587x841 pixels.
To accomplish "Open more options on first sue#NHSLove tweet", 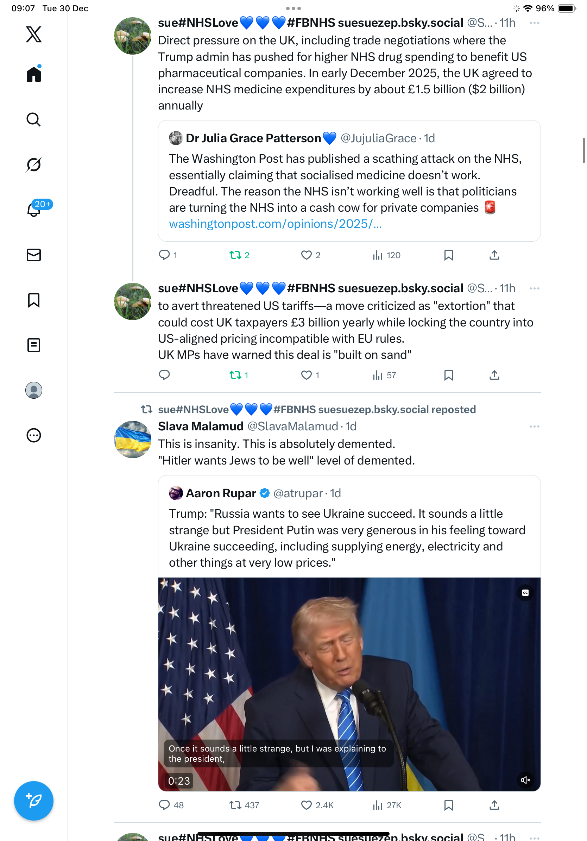I will coord(534,23).
